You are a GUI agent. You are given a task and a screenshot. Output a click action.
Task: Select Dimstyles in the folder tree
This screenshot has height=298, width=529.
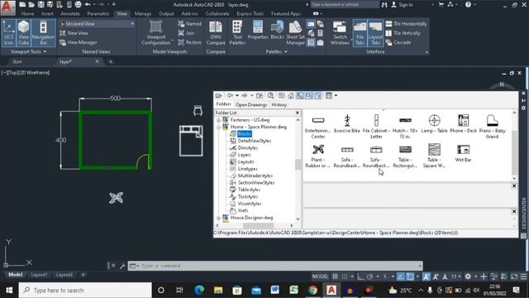click(247, 148)
